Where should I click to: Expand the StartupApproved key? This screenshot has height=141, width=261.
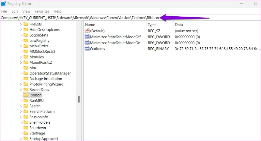(x=21, y=139)
